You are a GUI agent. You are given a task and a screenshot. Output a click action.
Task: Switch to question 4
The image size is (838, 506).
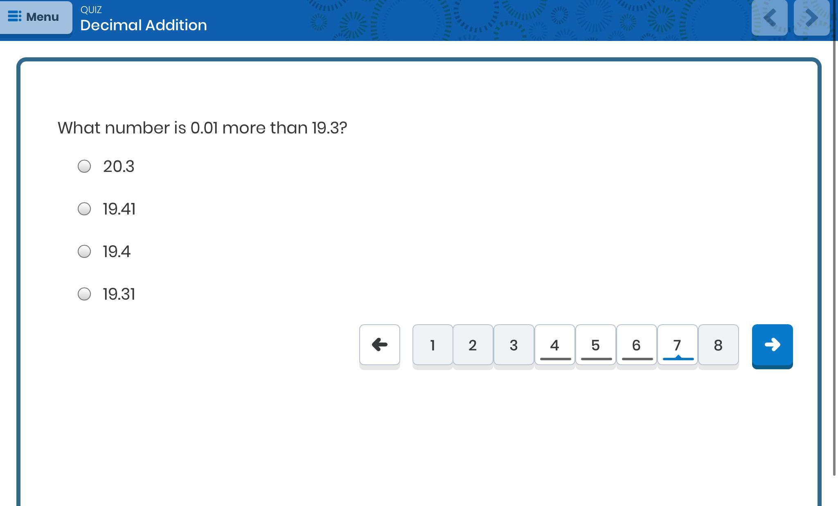(554, 345)
